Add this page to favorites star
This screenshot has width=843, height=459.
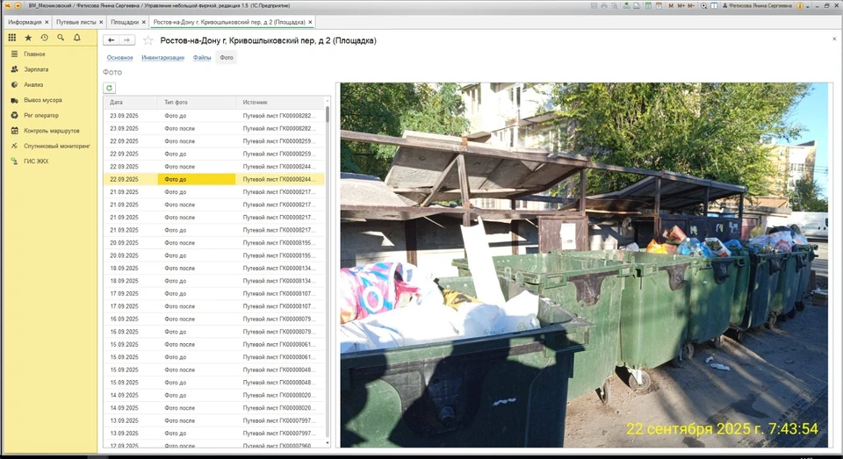pos(148,40)
